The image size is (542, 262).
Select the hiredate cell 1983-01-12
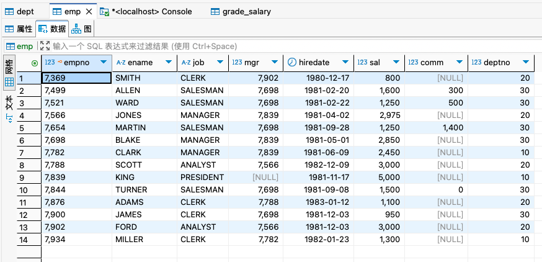coord(318,202)
